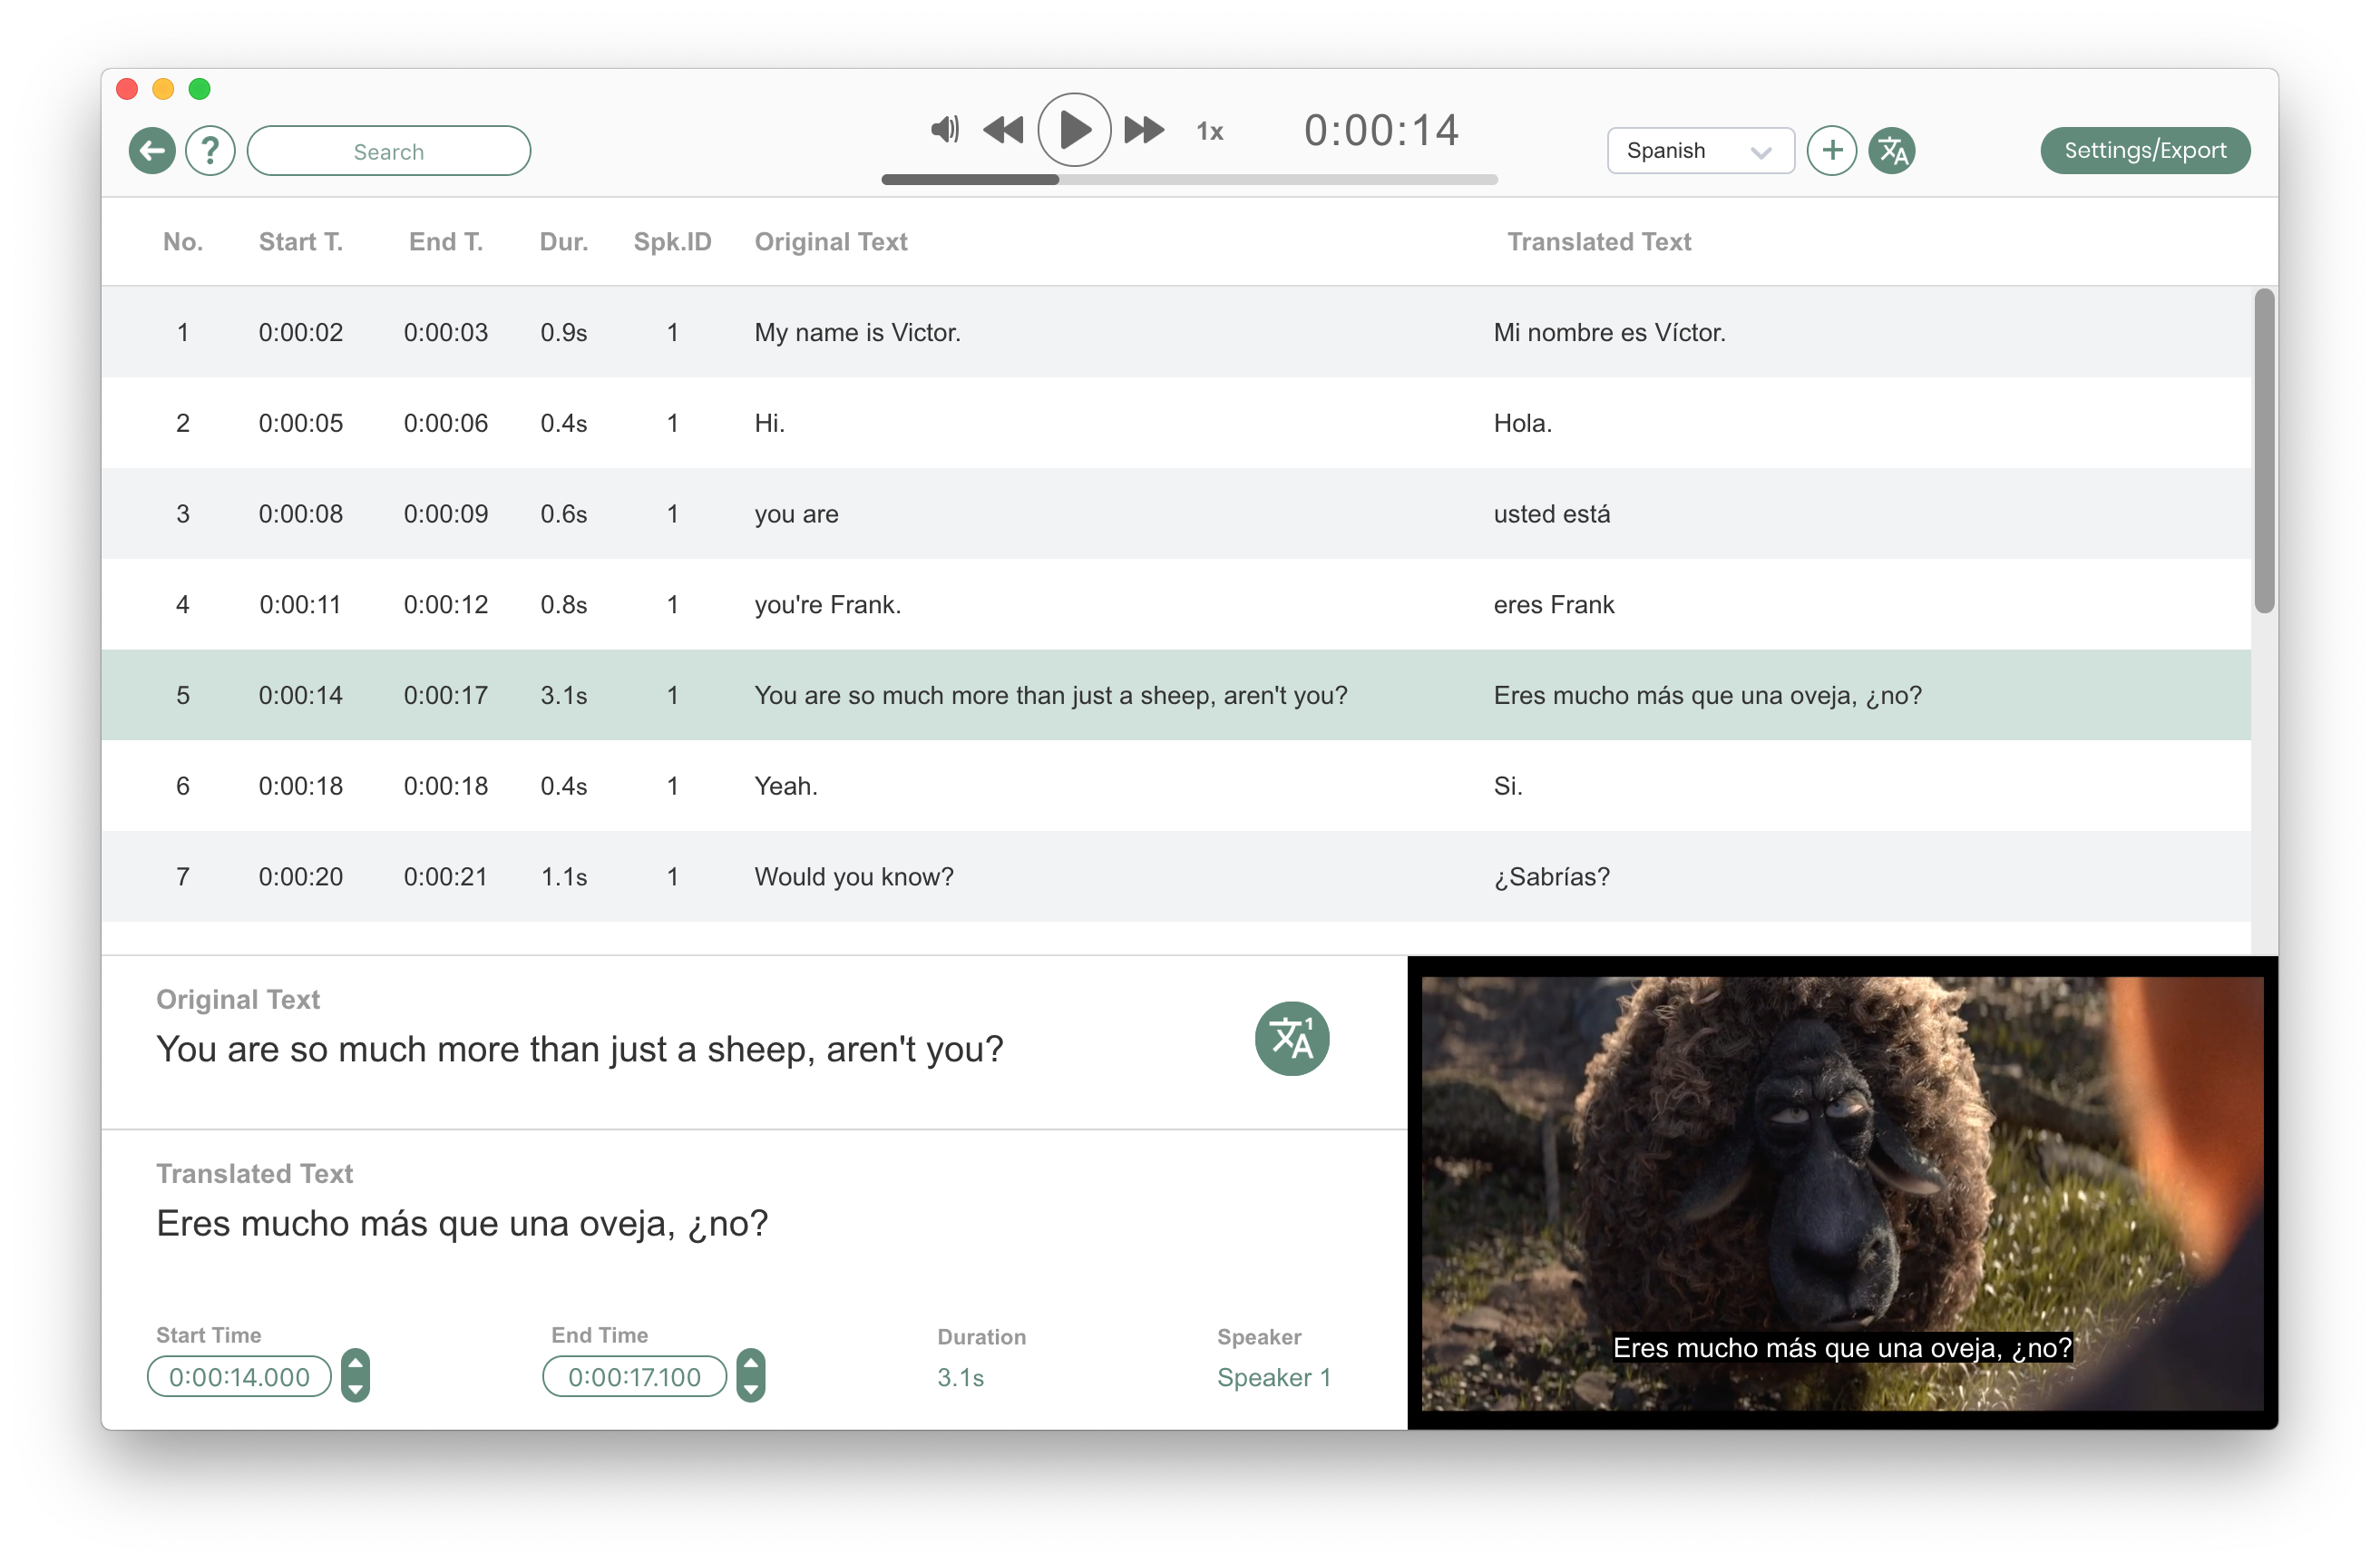Open the help question mark icon

pyautogui.click(x=210, y=151)
